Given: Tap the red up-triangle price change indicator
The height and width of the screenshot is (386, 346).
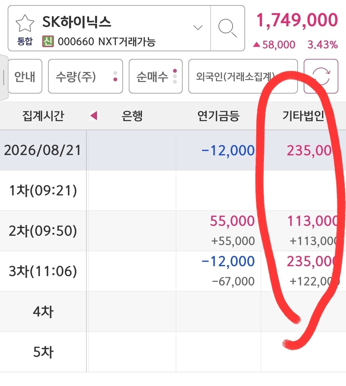Looking at the screenshot, I should (256, 45).
